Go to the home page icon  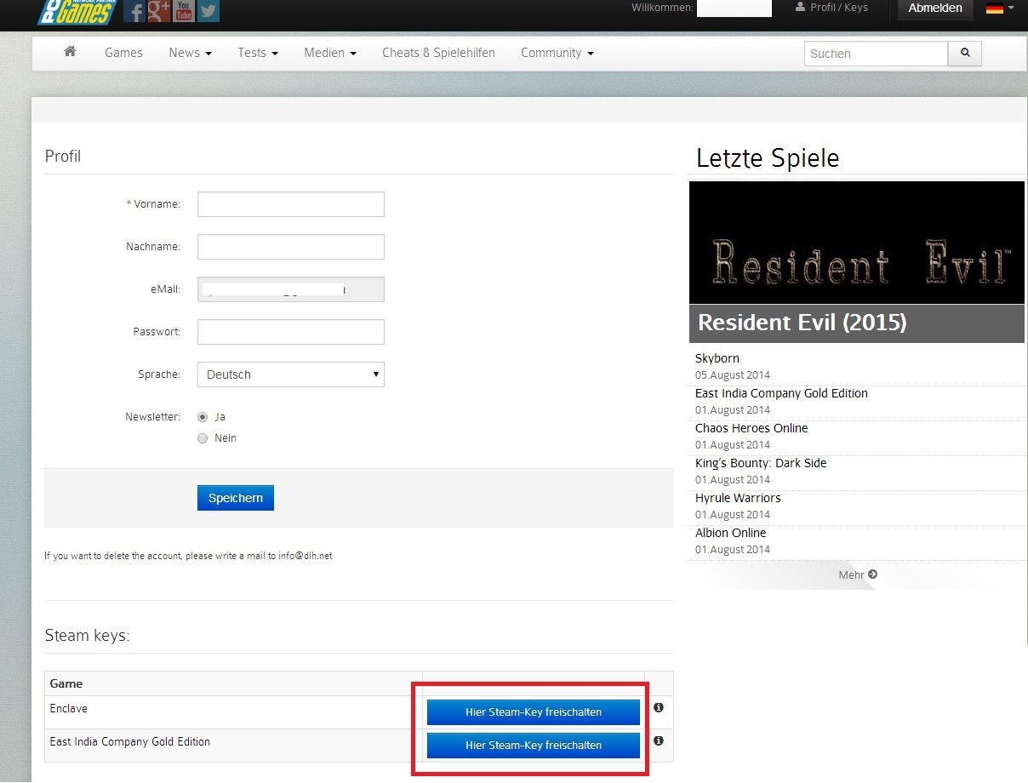tap(70, 52)
